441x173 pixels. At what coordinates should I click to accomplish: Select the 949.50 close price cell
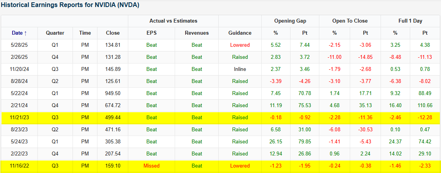click(113, 94)
